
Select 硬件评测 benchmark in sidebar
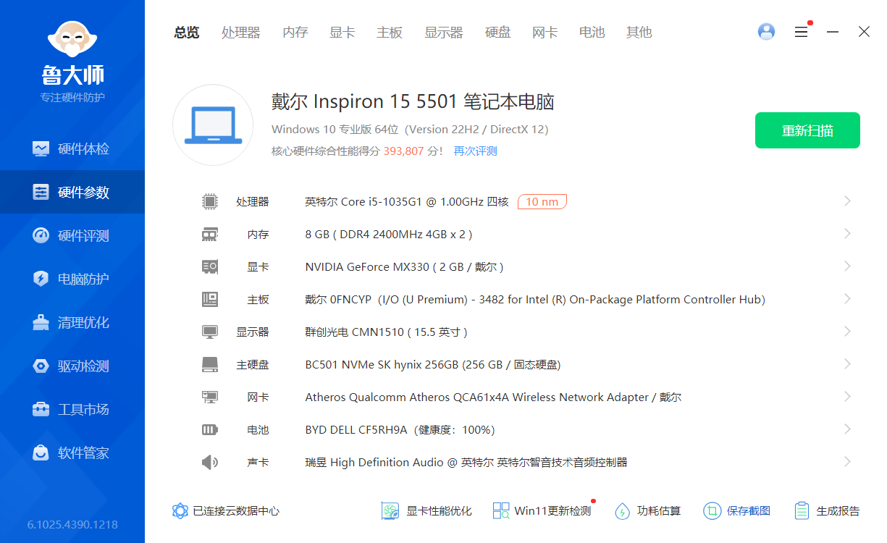[72, 235]
